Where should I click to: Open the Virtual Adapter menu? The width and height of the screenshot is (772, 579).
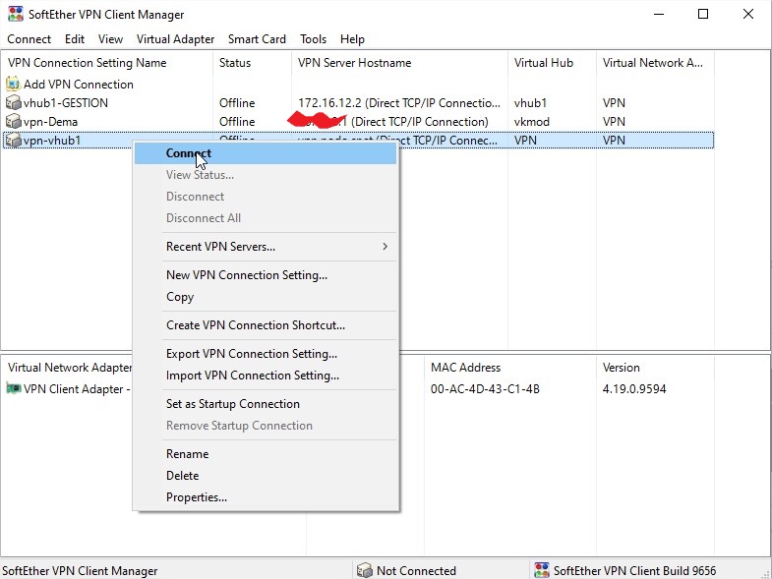pyautogui.click(x=175, y=39)
